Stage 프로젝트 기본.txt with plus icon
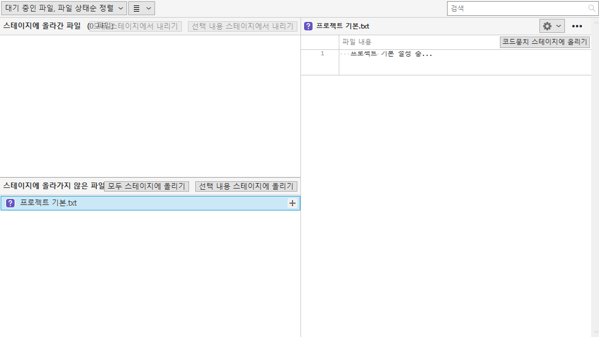 coord(293,203)
